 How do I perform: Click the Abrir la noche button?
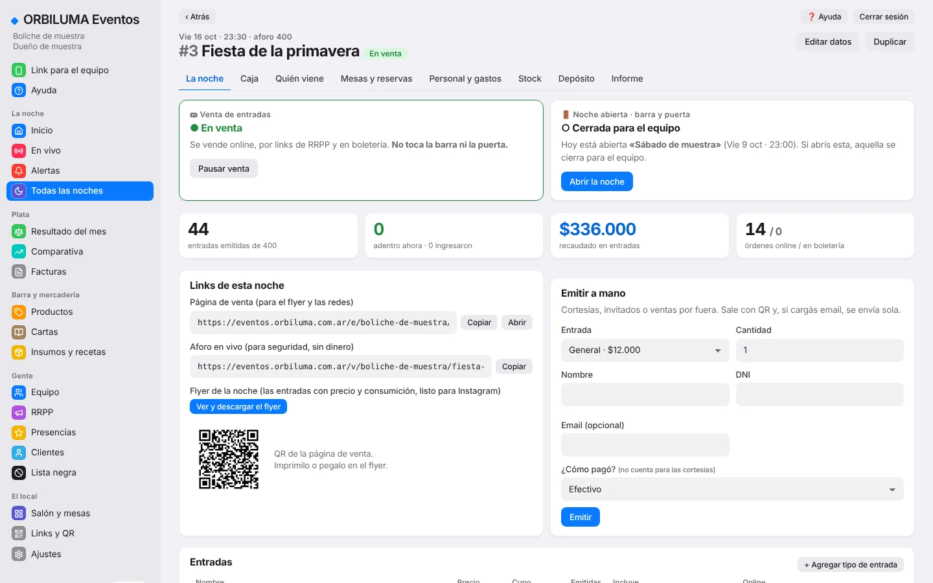(x=597, y=181)
